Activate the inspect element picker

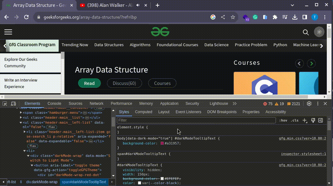(x=5, y=104)
